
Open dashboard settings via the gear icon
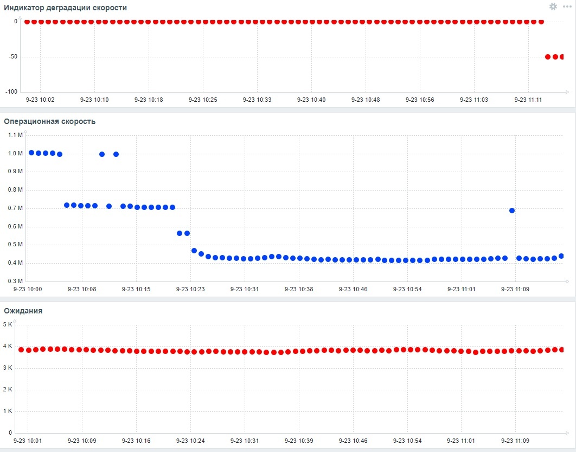pos(553,7)
